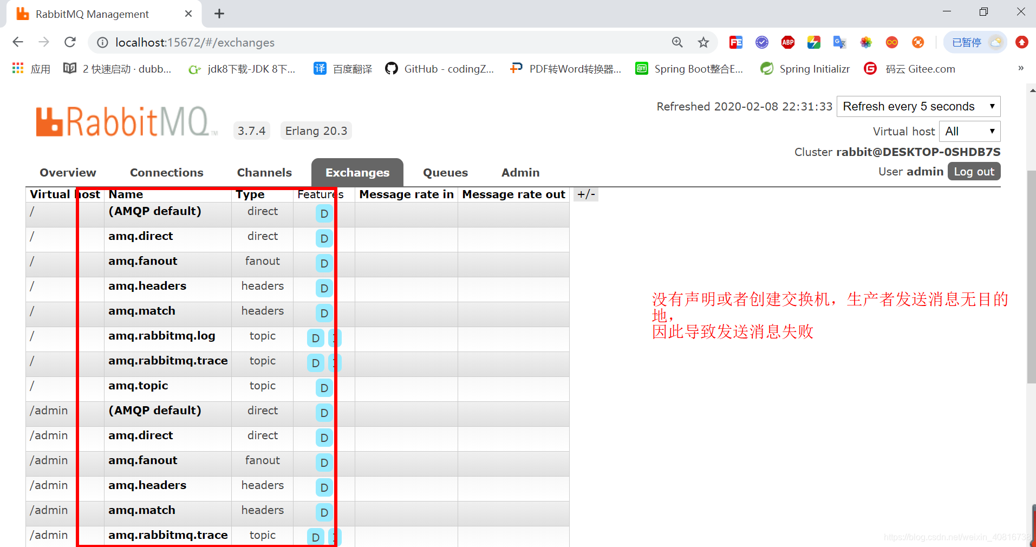1036x547 pixels.
Task: Click the site info icon in address bar
Action: (x=102, y=42)
